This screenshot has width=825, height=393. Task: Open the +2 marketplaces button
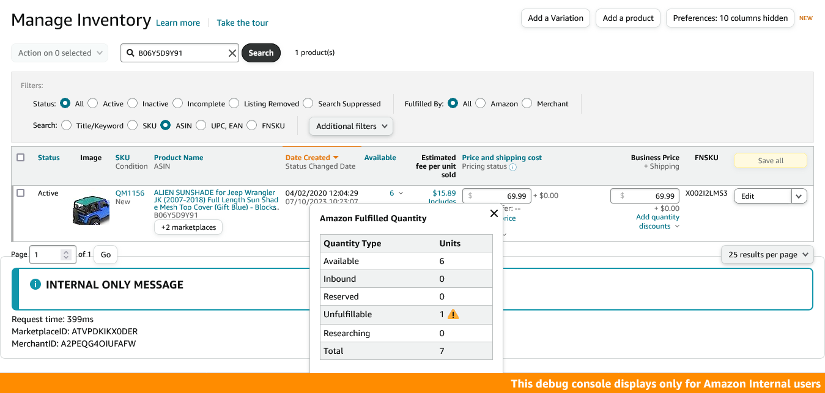click(x=189, y=227)
